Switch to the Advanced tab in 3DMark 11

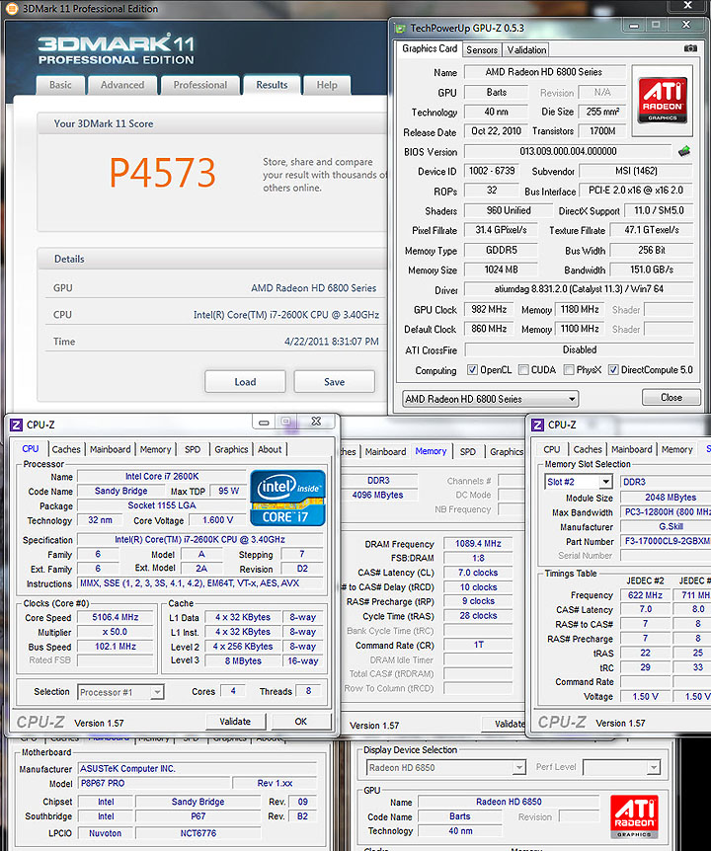click(122, 85)
